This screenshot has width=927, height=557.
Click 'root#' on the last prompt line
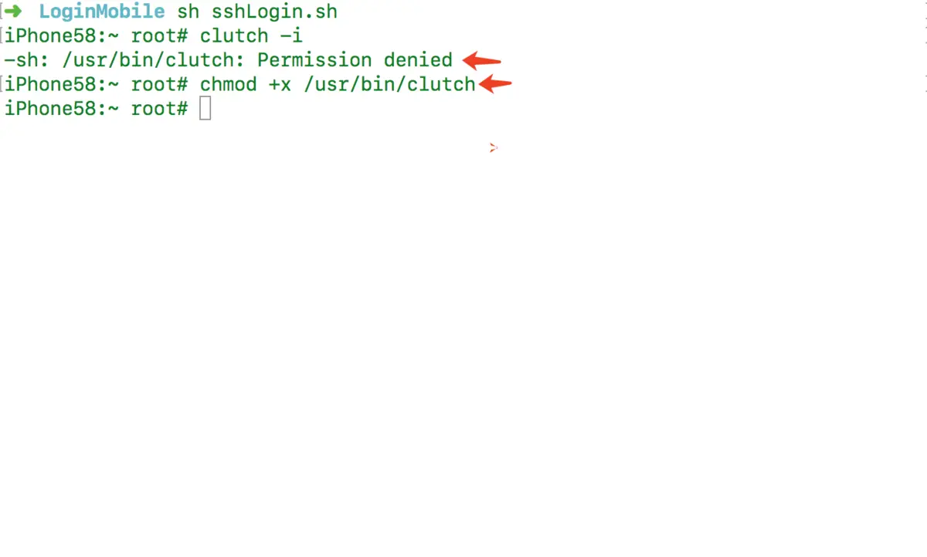(159, 109)
